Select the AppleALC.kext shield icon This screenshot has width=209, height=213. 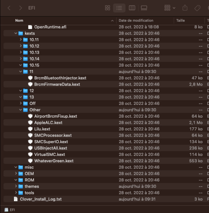[30, 123]
